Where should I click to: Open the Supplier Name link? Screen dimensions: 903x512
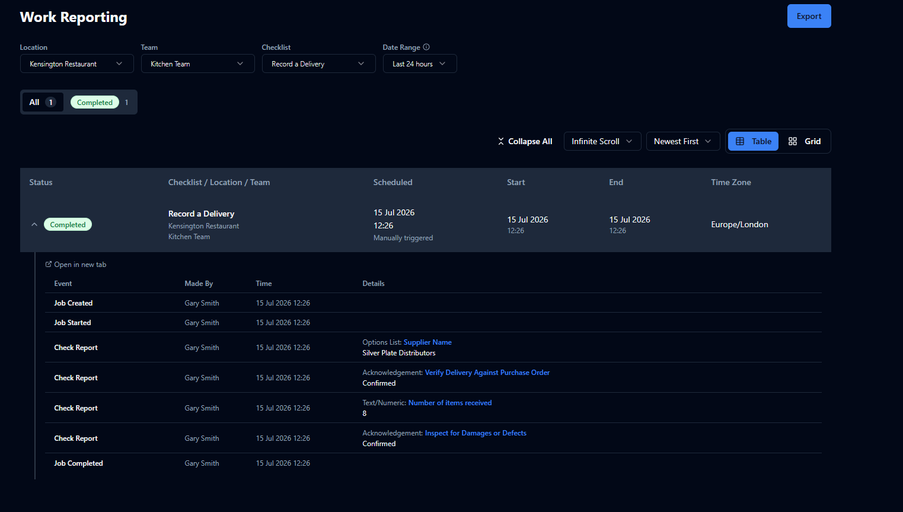pos(427,342)
